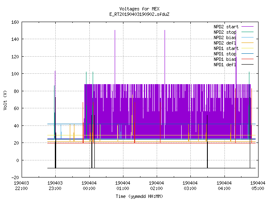
Task: Click the y-axis tick value 160
Action: [15, 22]
